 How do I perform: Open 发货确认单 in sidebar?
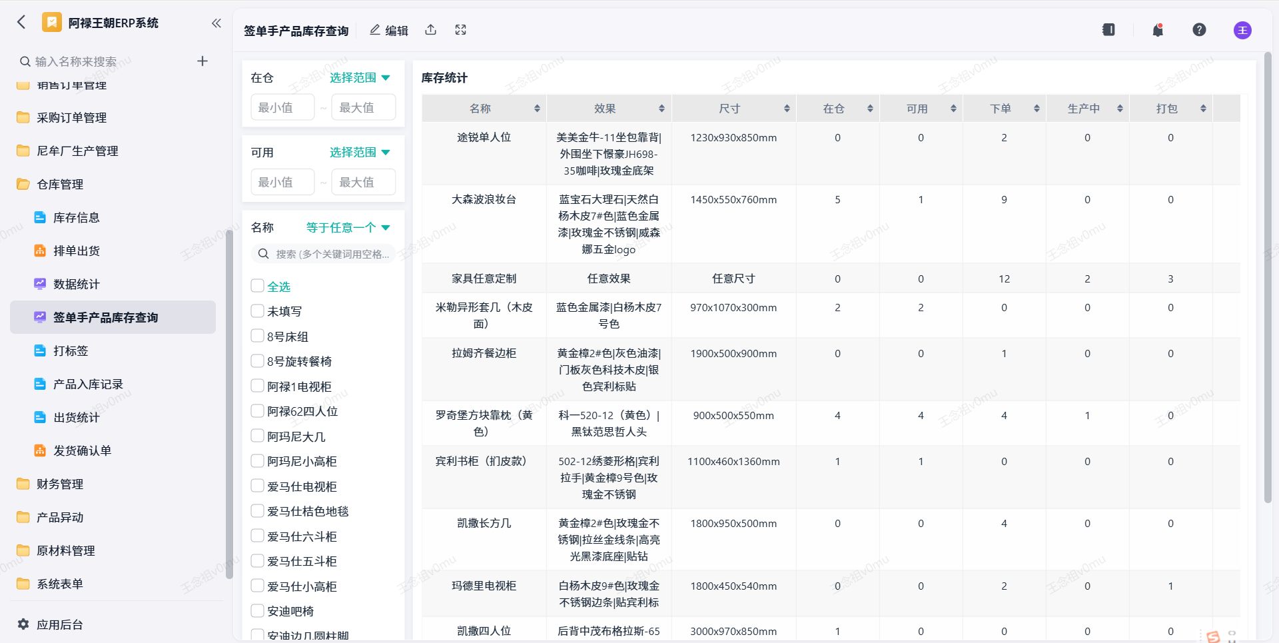pos(113,451)
